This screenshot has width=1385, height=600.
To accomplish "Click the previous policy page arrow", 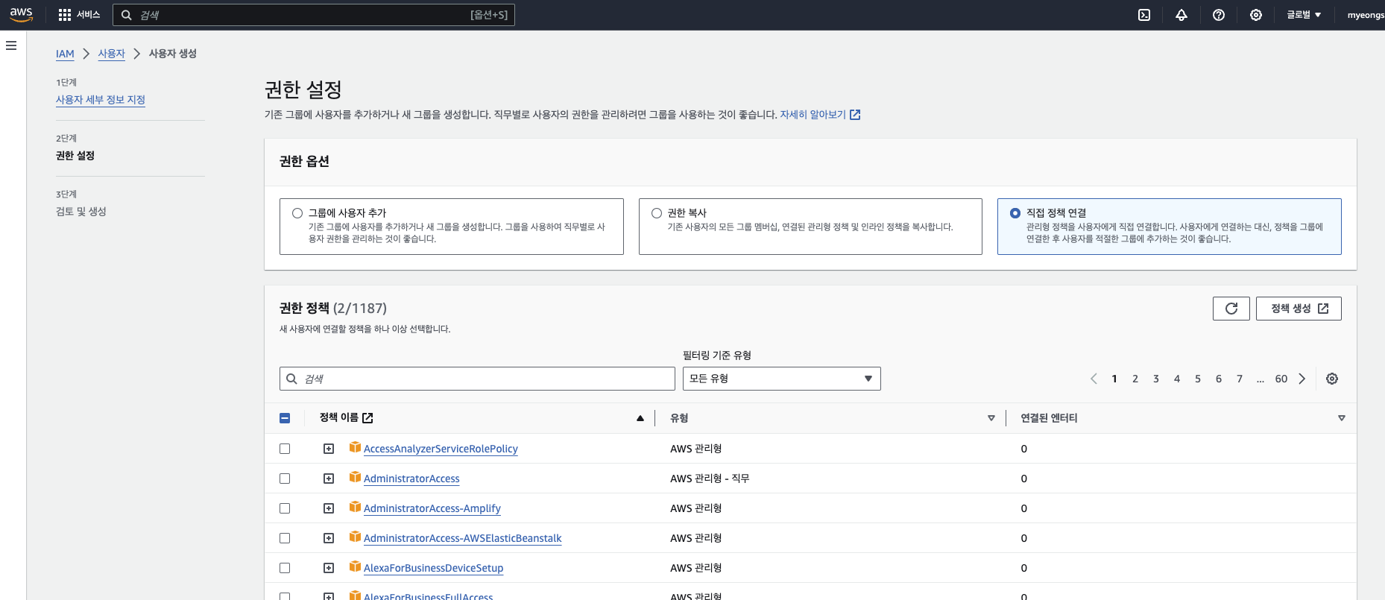I will (x=1094, y=379).
